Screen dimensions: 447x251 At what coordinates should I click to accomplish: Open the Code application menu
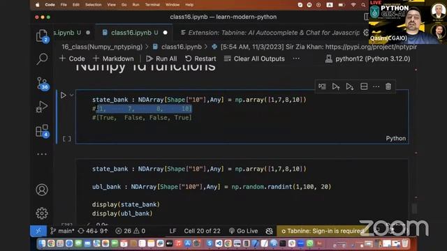coord(50,5)
